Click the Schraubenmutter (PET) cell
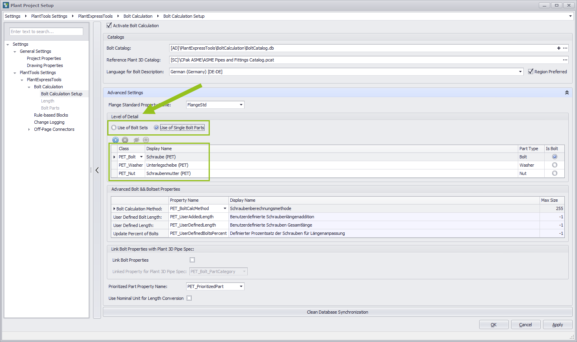 (x=331, y=173)
